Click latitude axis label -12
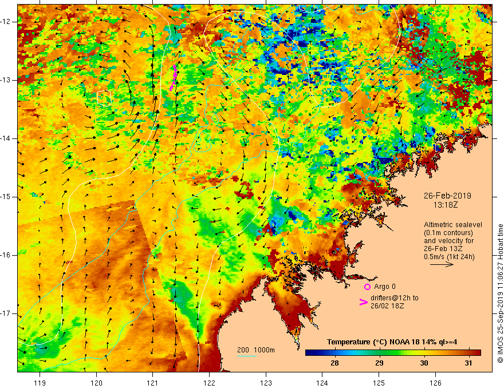 tap(6, 22)
